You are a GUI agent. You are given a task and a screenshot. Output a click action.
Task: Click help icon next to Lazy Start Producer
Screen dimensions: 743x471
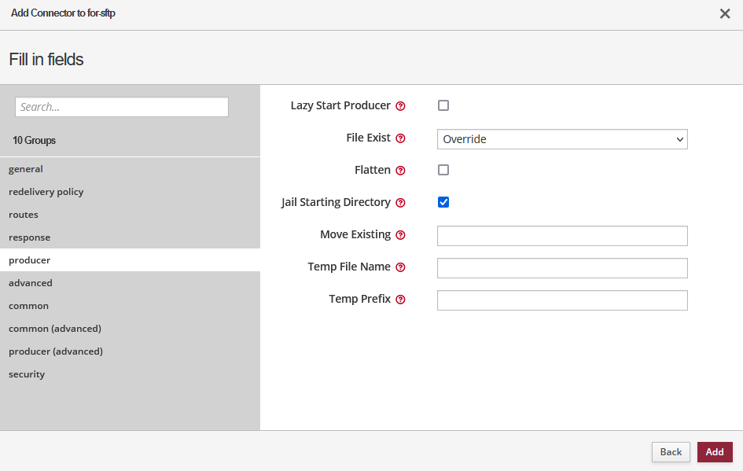point(400,106)
